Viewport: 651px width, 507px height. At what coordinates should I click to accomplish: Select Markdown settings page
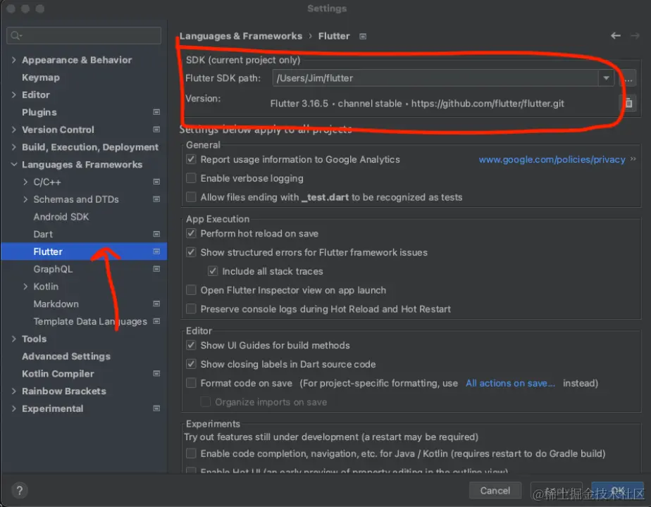click(56, 304)
